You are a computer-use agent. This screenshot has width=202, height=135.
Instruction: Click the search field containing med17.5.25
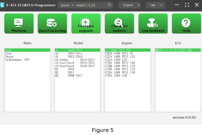pyautogui.click(x=92, y=5)
